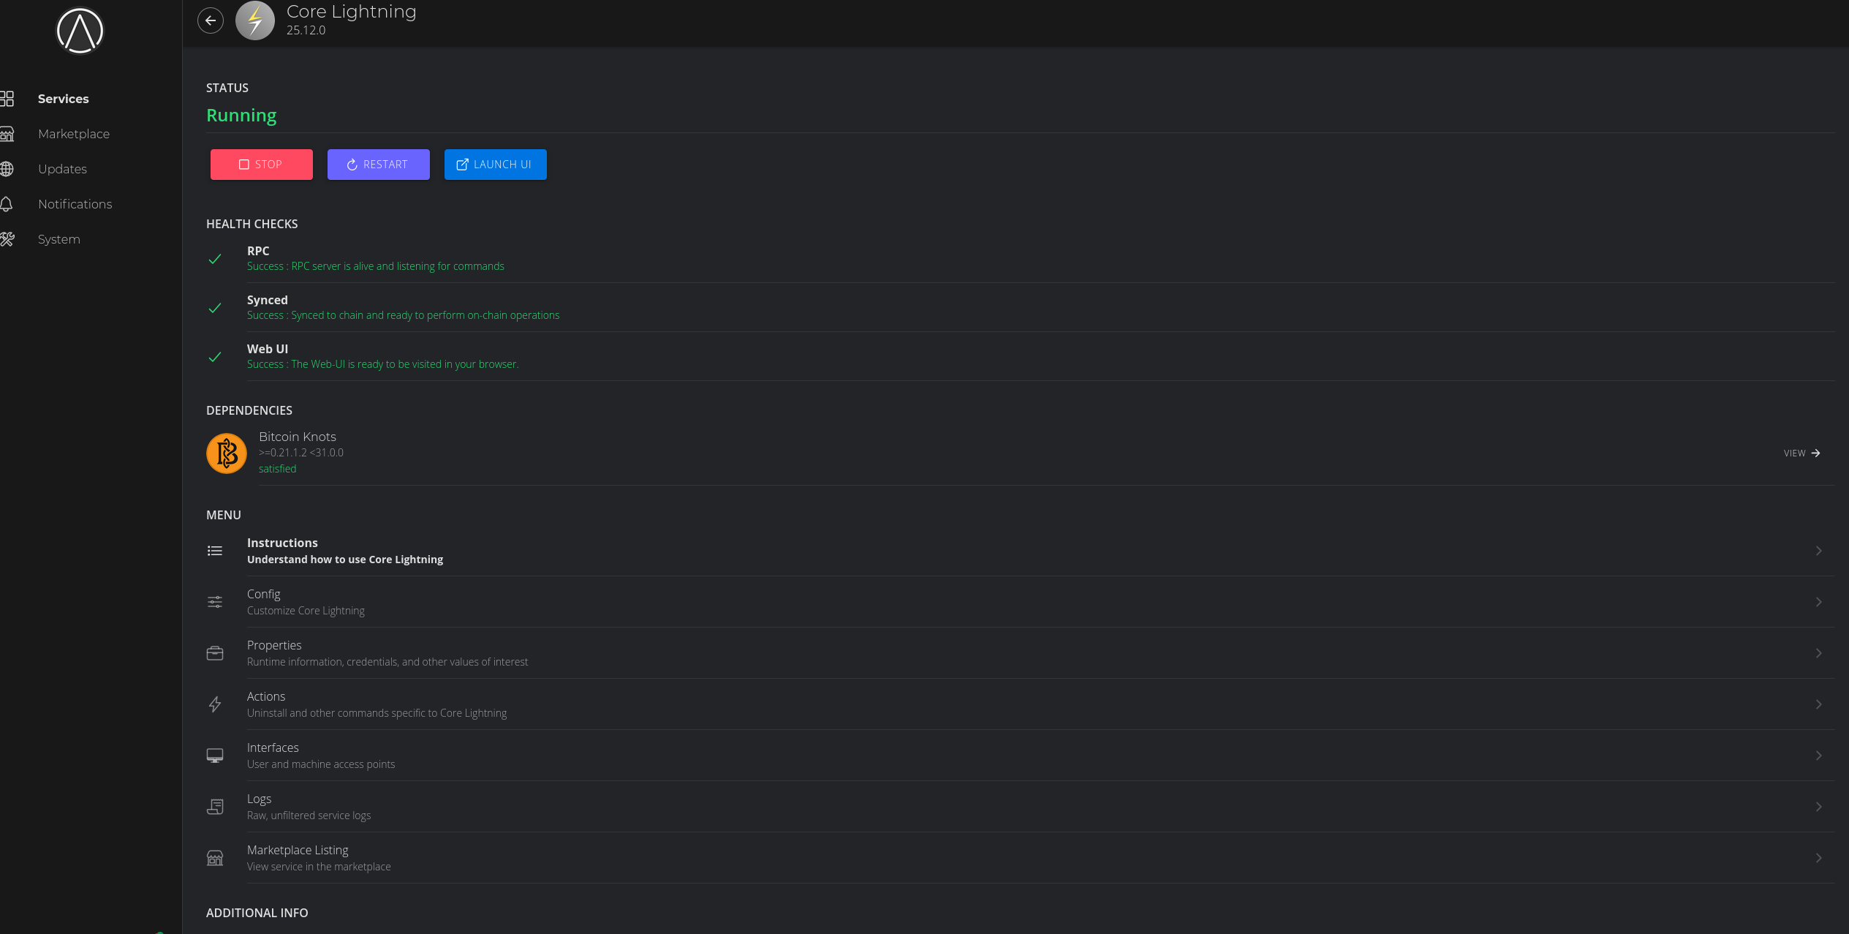Open the Properties row chevron arrow
The image size is (1849, 934).
[x=1818, y=653]
